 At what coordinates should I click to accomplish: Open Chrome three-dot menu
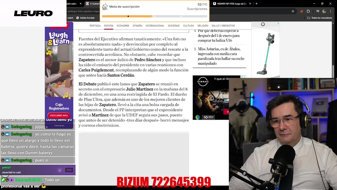331,11
